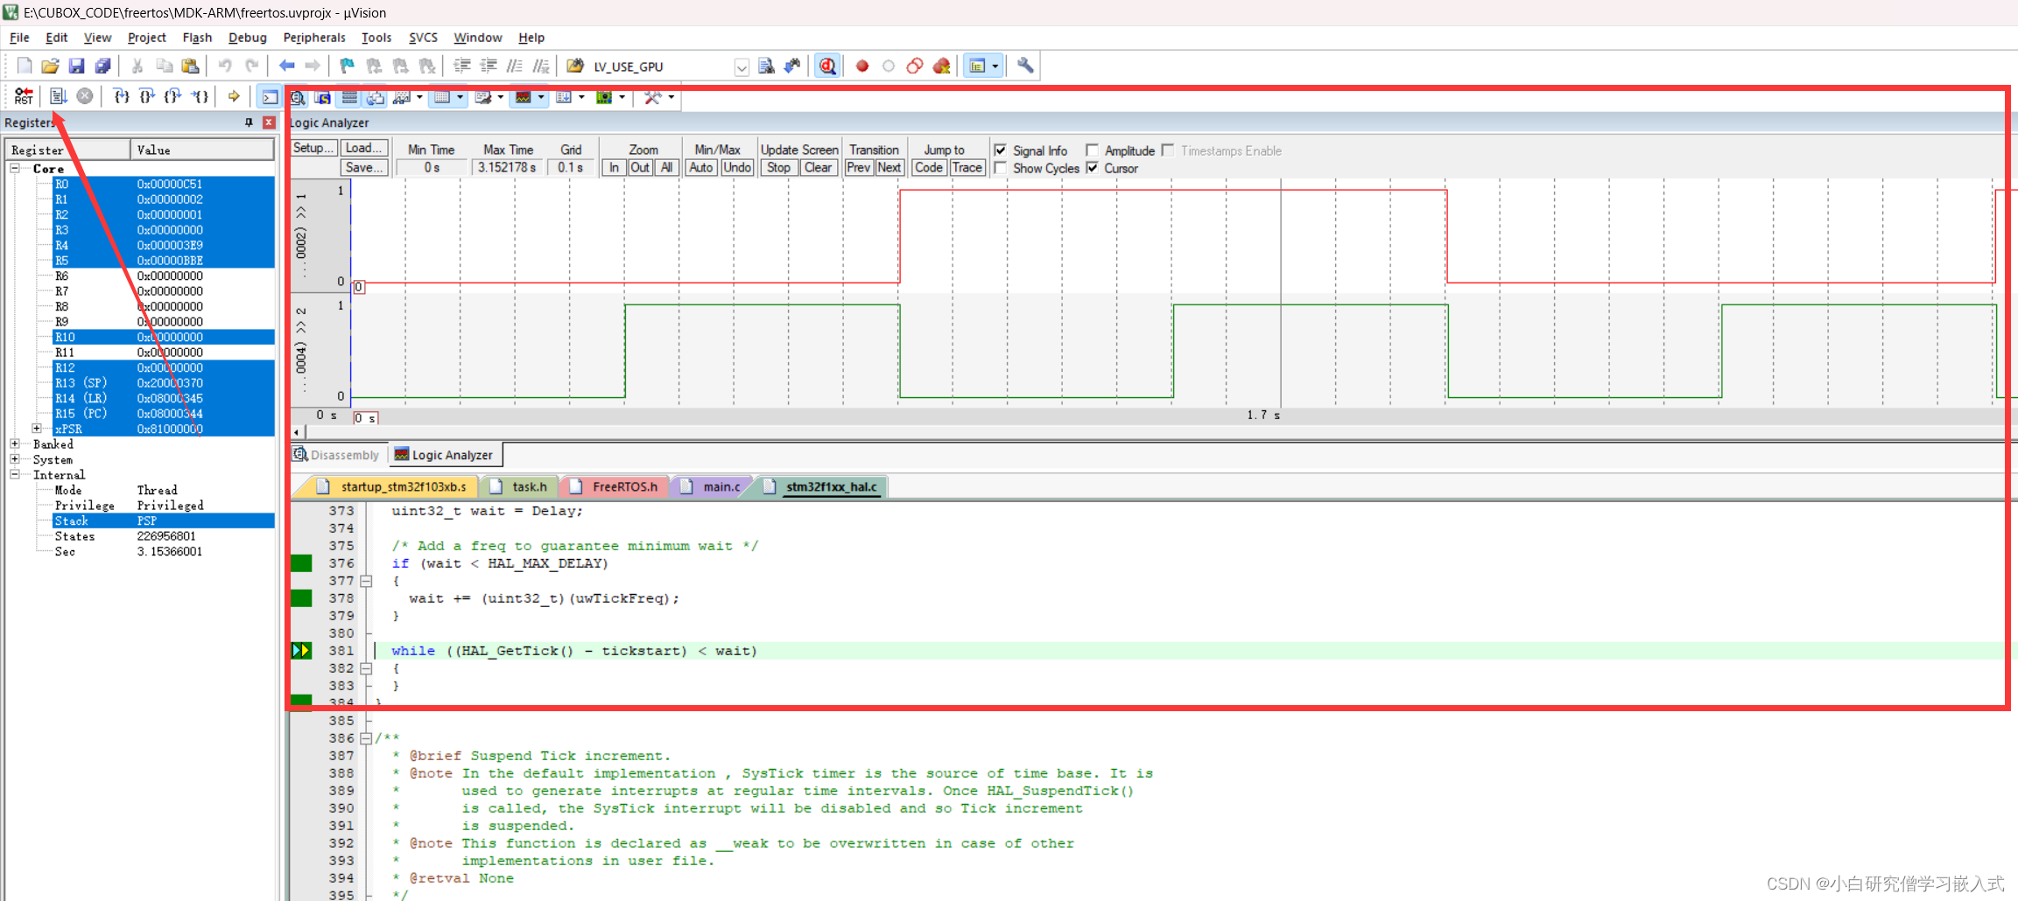The height and width of the screenshot is (901, 2018).
Task: Click the Cut icon
Action: (137, 66)
